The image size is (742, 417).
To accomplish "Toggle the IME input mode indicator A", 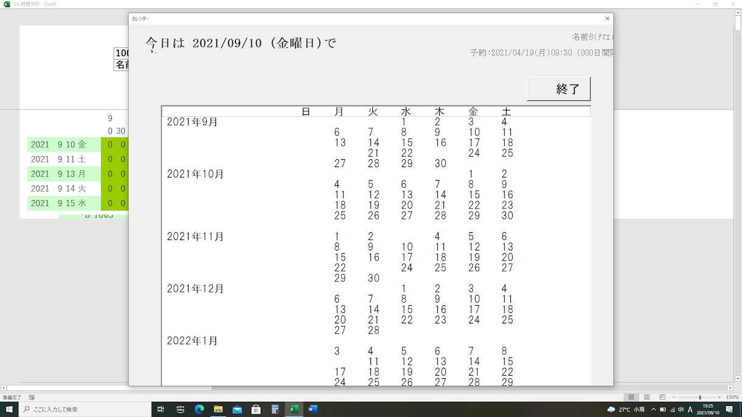I will coord(690,410).
